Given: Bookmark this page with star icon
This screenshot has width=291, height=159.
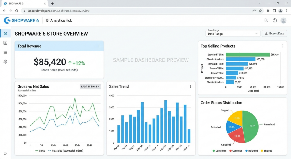Looking at the screenshot, I should pos(260,11).
